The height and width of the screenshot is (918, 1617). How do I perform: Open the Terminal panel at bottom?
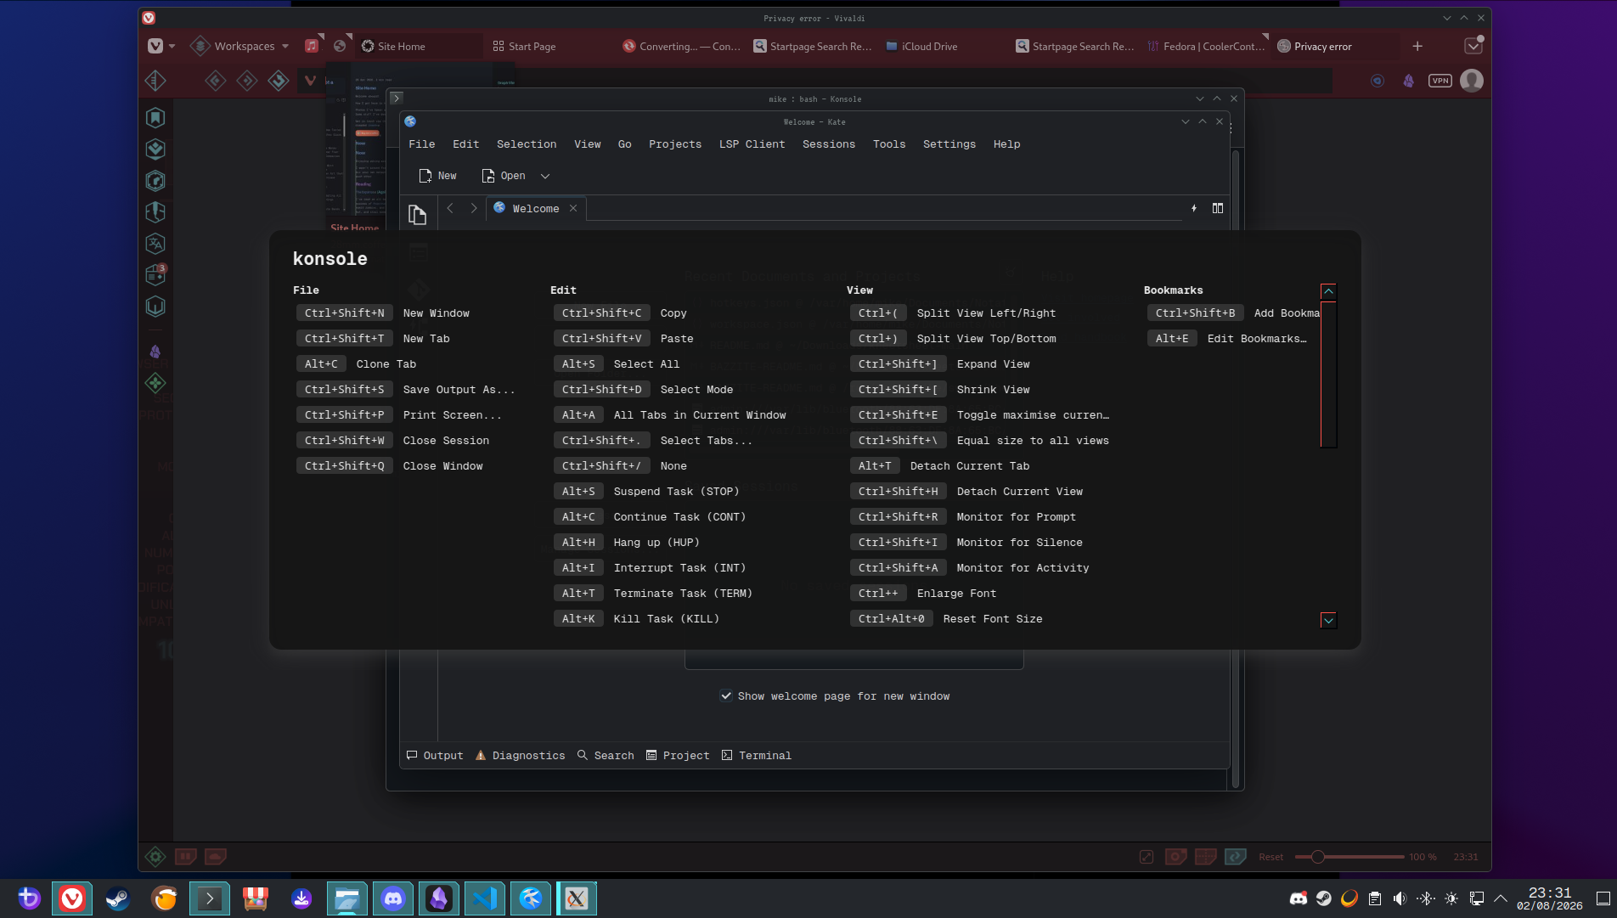[x=756, y=756]
